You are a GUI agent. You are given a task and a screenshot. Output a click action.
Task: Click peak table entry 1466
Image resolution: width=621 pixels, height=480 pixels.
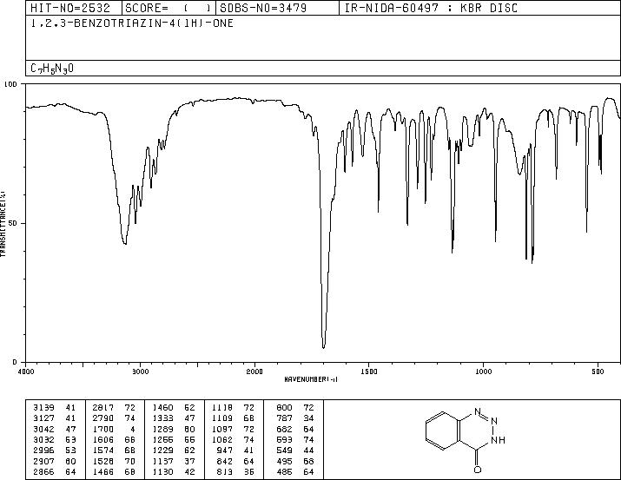pos(103,472)
